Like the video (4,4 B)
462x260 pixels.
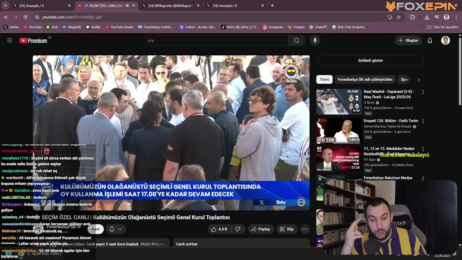coord(219,229)
